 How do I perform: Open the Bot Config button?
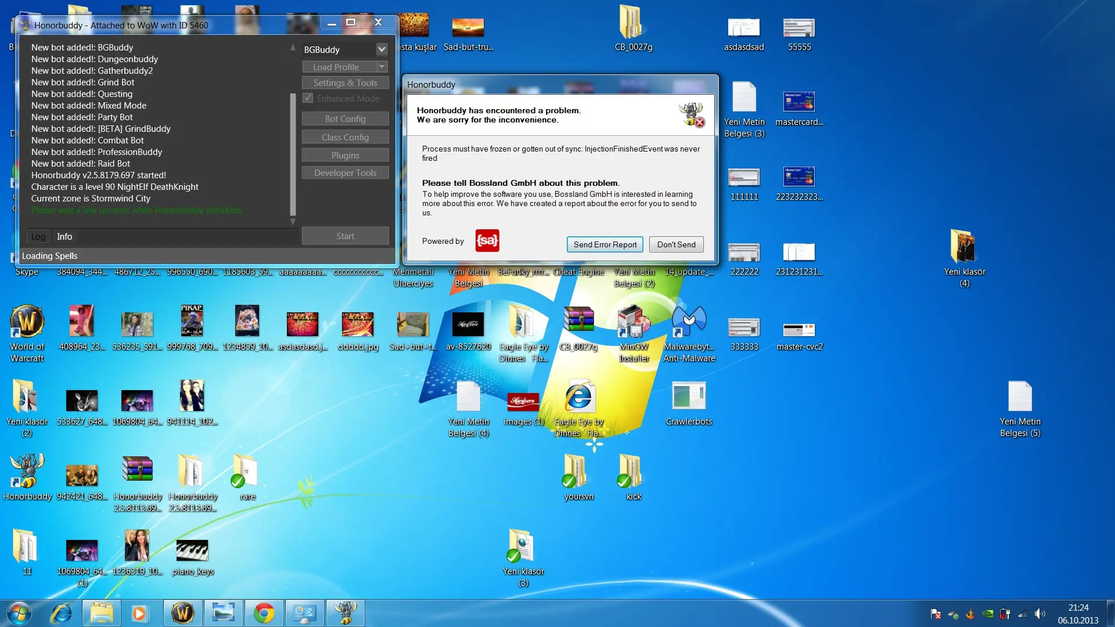pyautogui.click(x=345, y=118)
